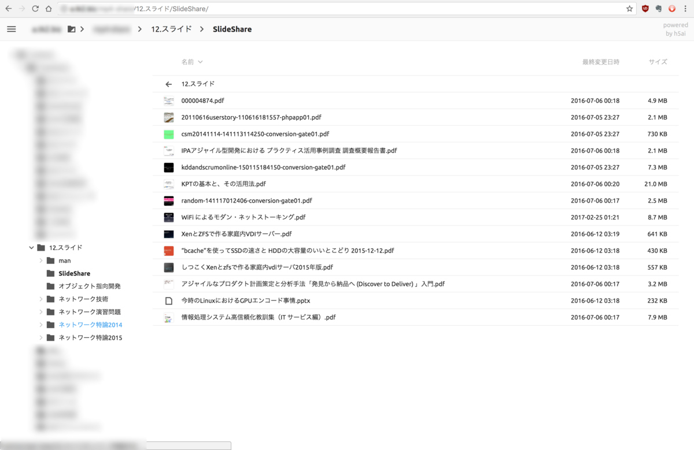Click root folder breadcrumb icon
Screen dimensions: 694x450
point(71,29)
